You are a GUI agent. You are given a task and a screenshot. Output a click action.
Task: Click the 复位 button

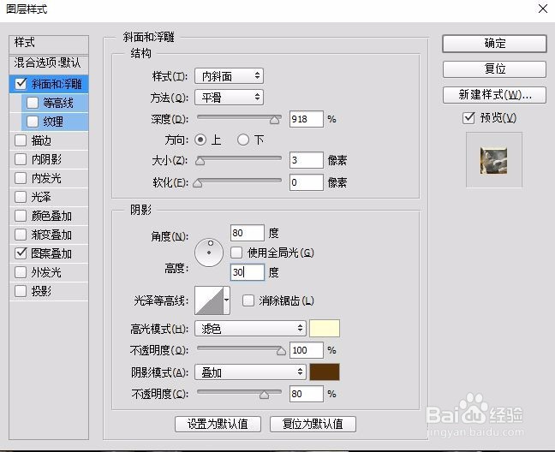pyautogui.click(x=494, y=69)
